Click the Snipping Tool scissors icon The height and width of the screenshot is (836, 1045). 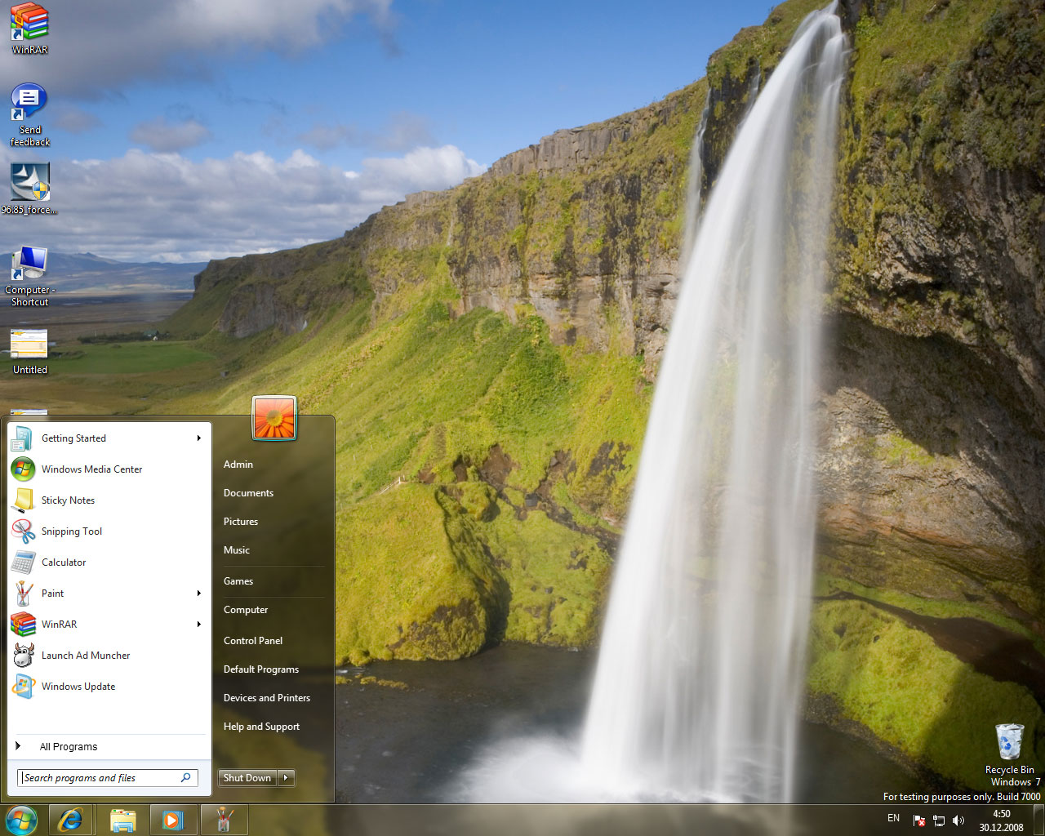(22, 531)
